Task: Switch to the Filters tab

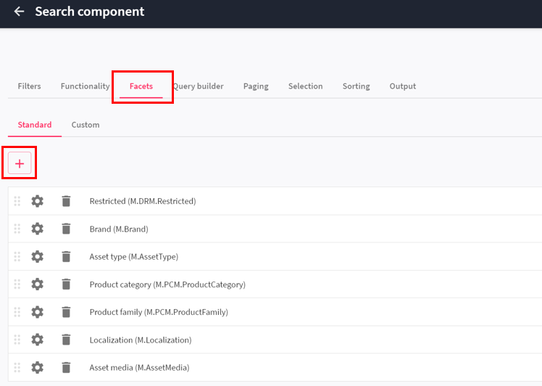Action: (x=30, y=86)
